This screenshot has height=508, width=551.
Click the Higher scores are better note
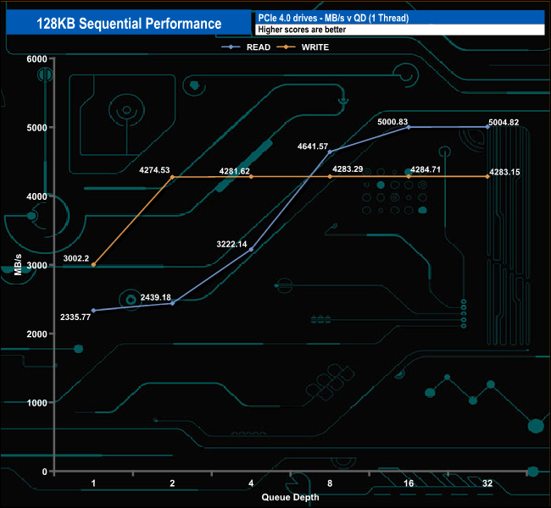point(302,30)
